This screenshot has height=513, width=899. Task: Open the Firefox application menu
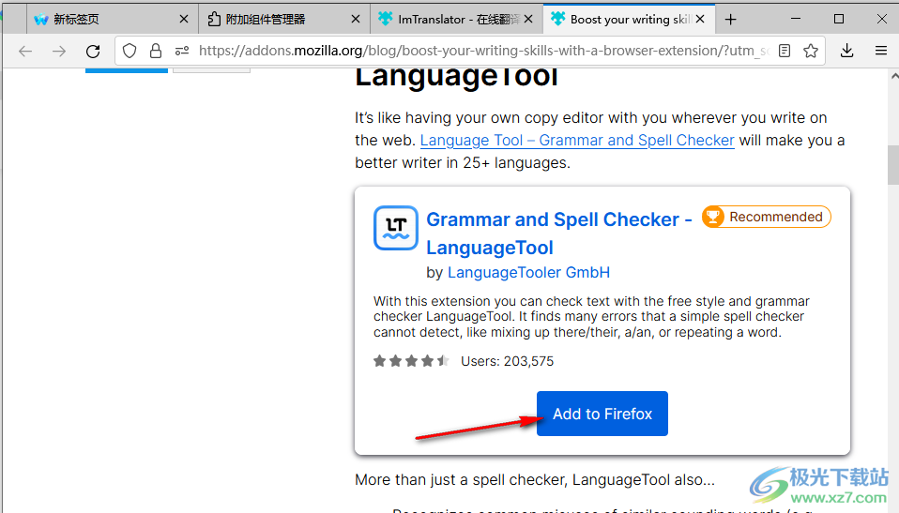pyautogui.click(x=881, y=51)
